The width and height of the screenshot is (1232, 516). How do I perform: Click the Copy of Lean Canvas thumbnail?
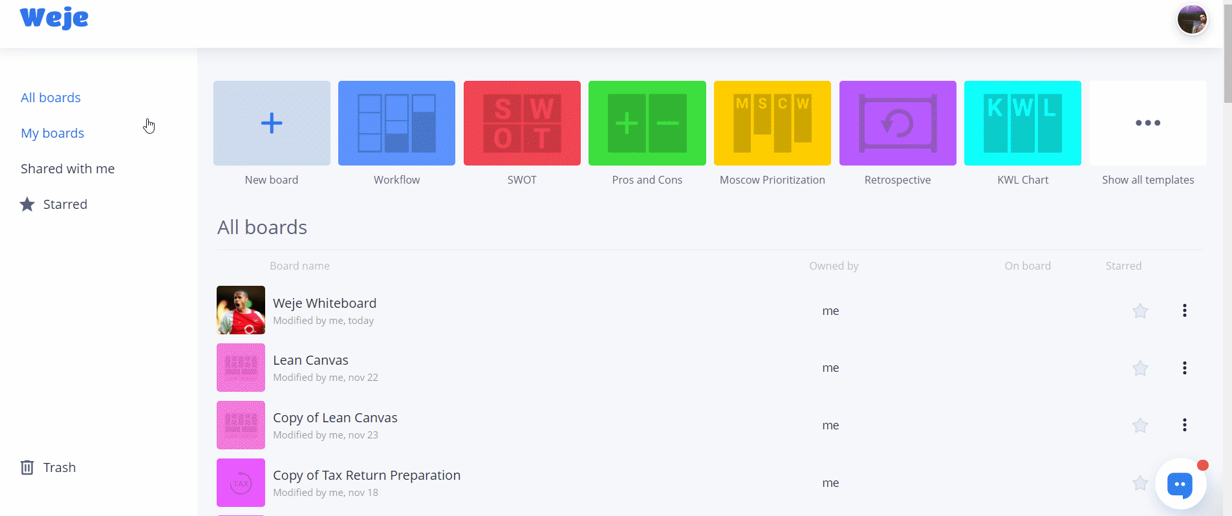click(241, 425)
